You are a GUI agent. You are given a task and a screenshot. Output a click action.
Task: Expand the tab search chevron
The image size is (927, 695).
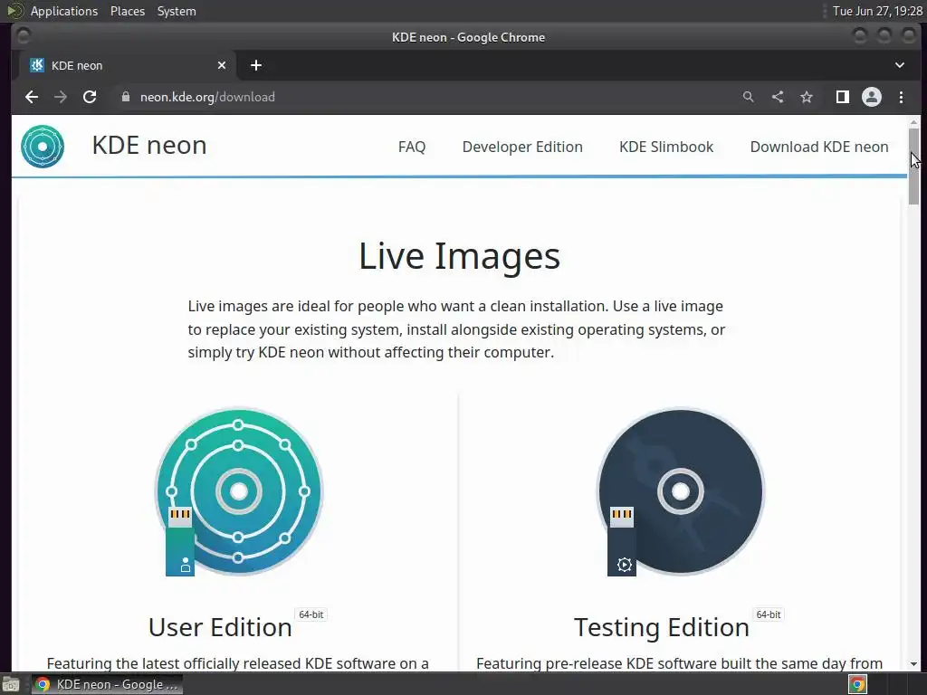(900, 65)
